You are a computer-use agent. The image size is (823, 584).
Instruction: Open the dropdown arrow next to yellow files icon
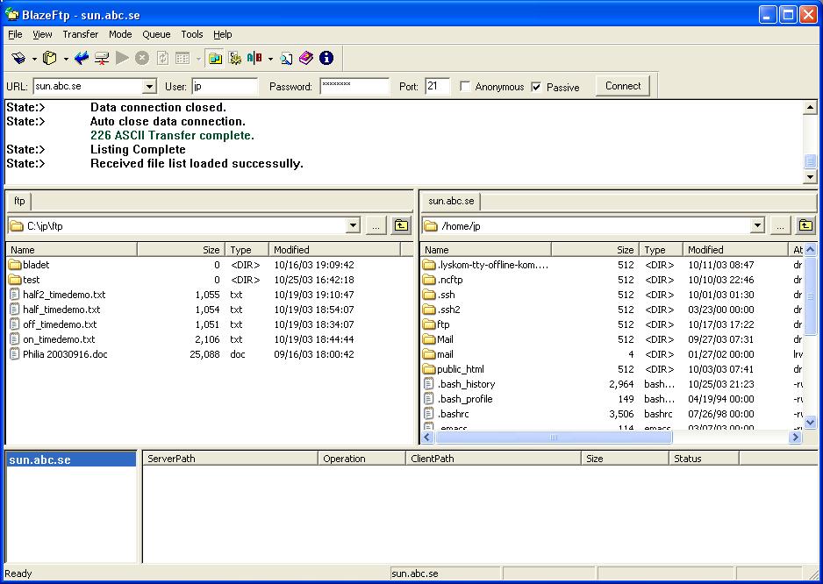coord(66,59)
